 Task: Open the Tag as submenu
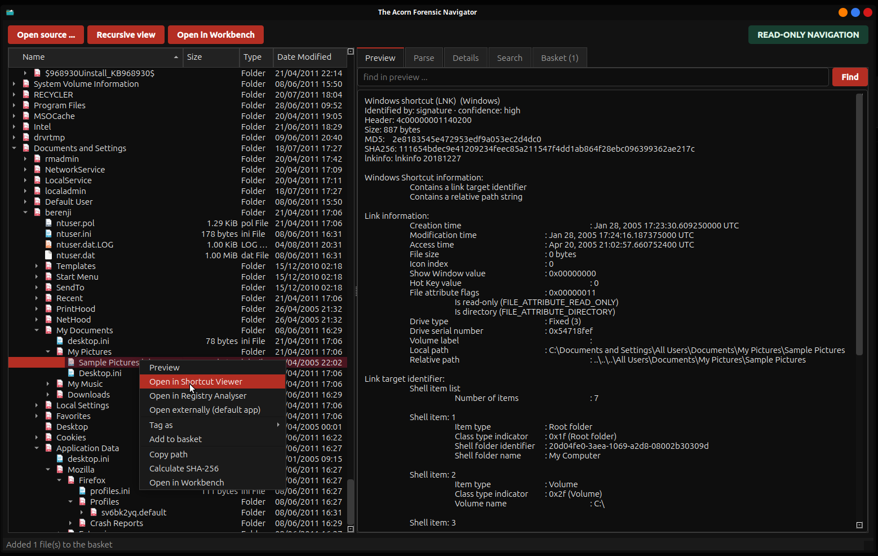[x=212, y=425]
